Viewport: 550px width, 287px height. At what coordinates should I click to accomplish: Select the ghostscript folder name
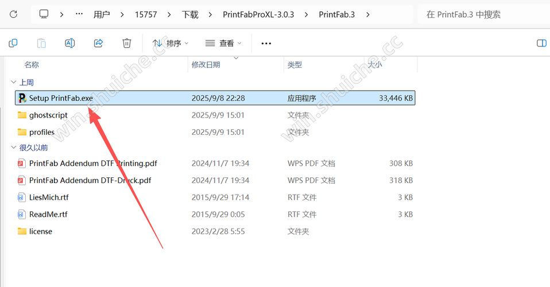(48, 115)
